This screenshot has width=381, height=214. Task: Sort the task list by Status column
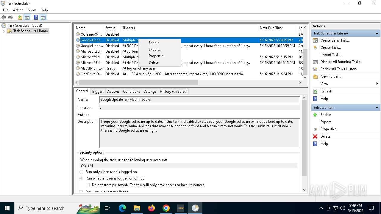click(112, 28)
